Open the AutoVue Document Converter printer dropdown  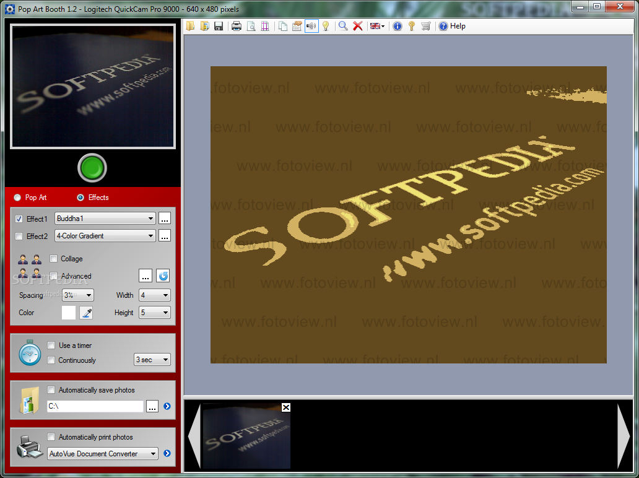(x=103, y=454)
